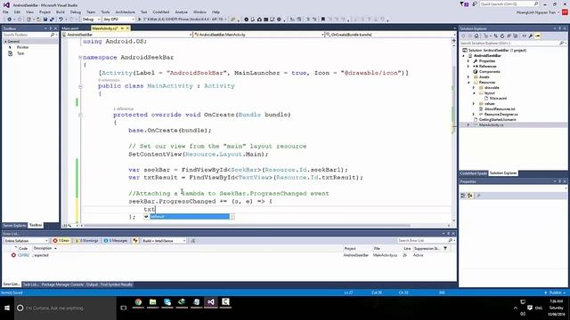Sort errors by the Description column header
The width and height of the screenshot is (570, 320).
click(43, 249)
